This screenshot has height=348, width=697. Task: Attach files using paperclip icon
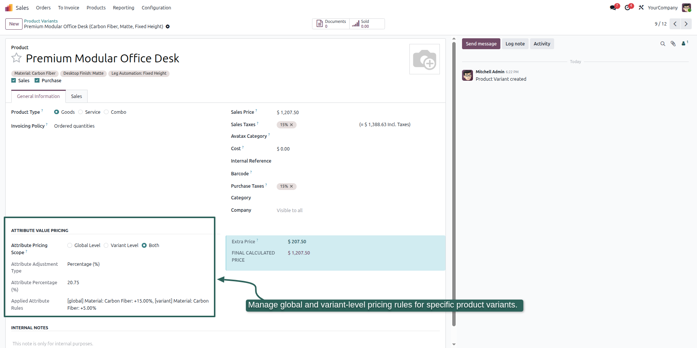pos(673,44)
